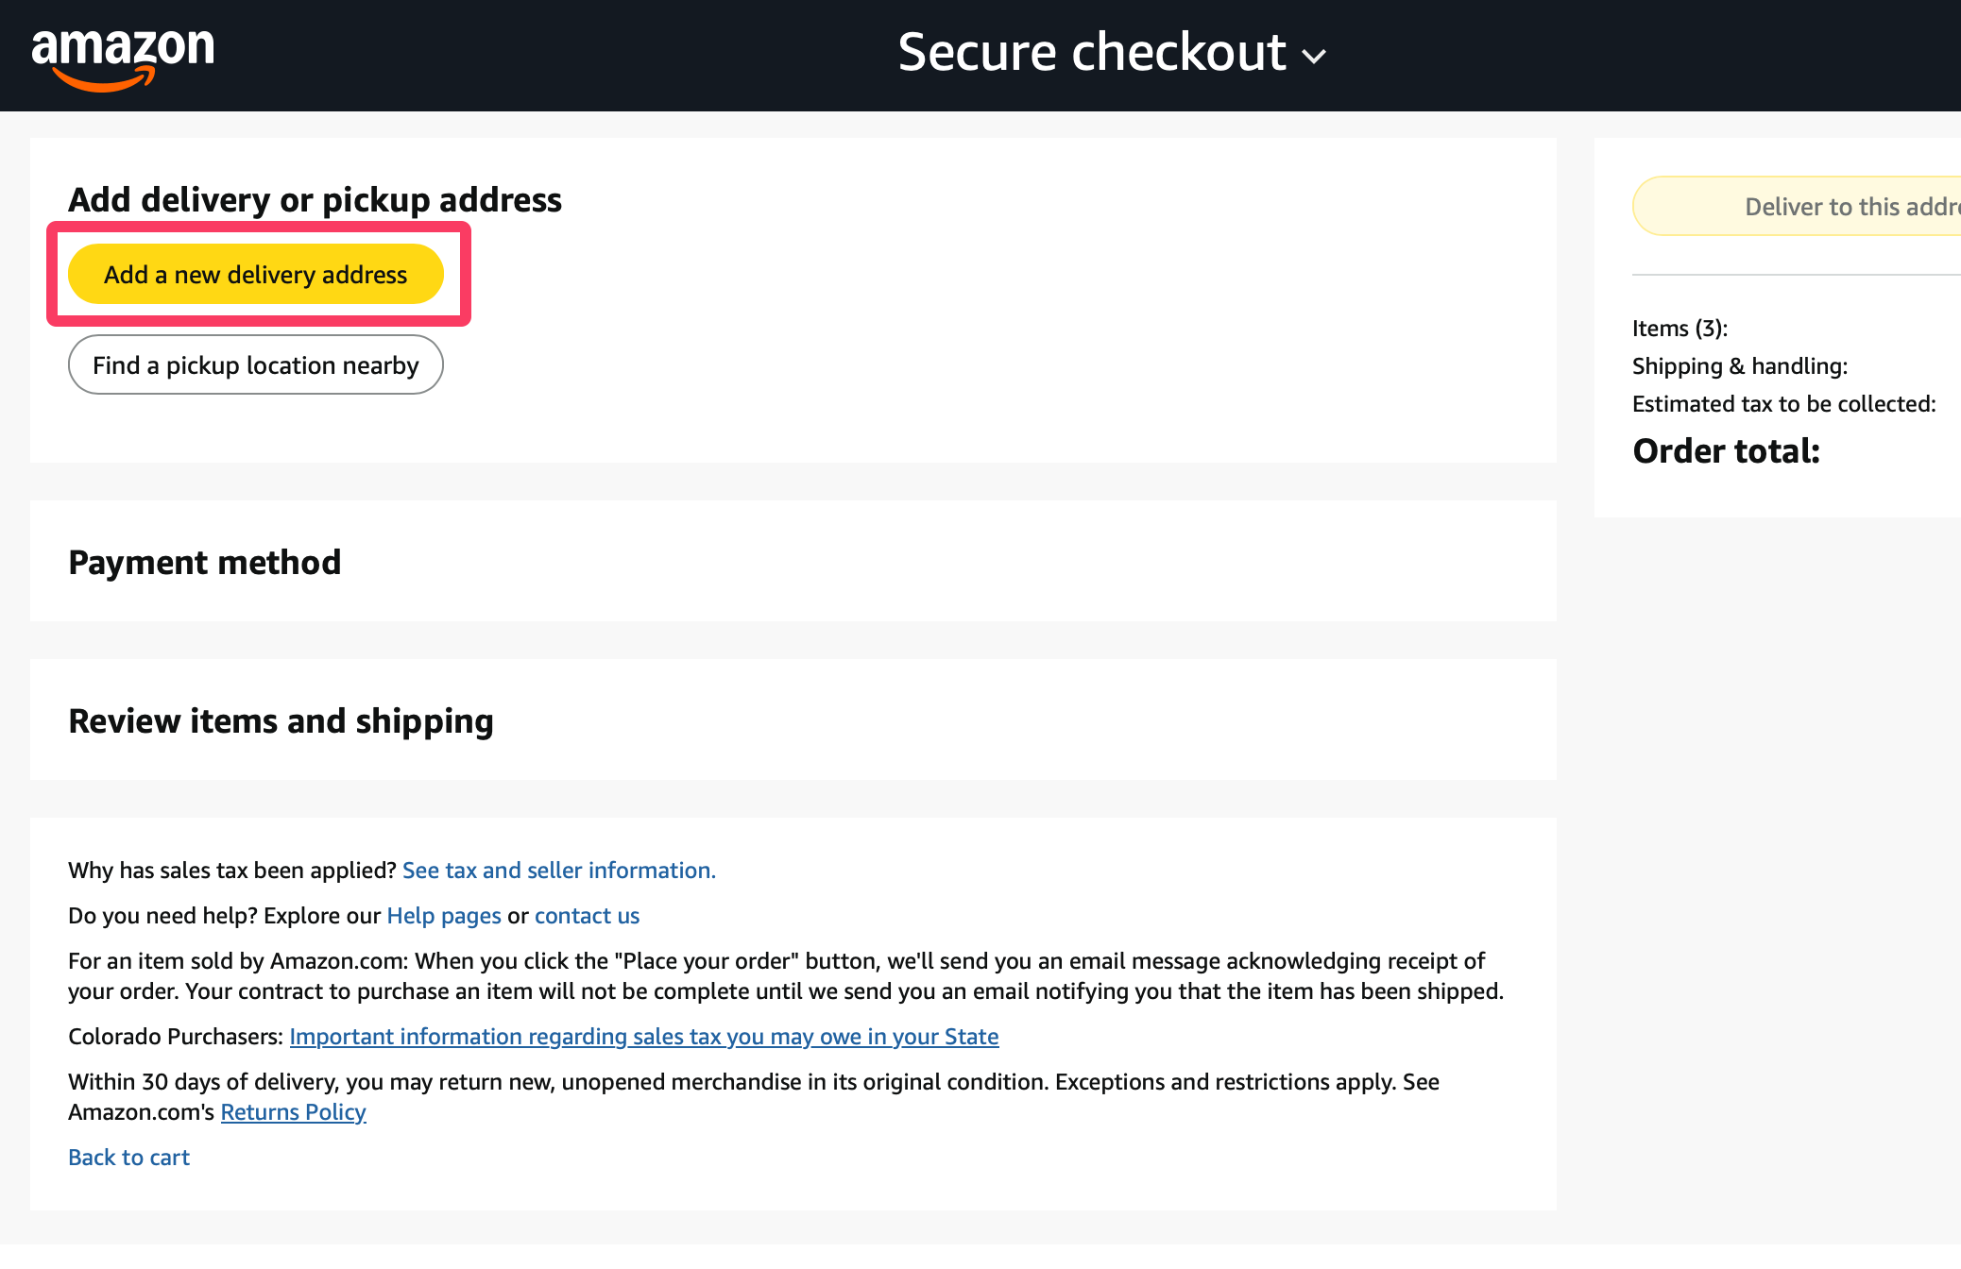
Task: Click the Amazon logo
Action: [123, 57]
